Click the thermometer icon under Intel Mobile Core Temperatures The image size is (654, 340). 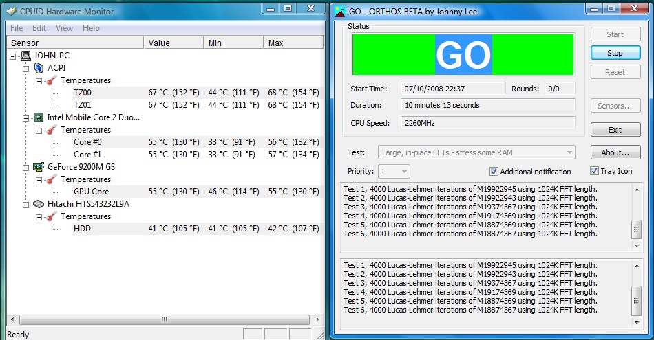point(52,130)
